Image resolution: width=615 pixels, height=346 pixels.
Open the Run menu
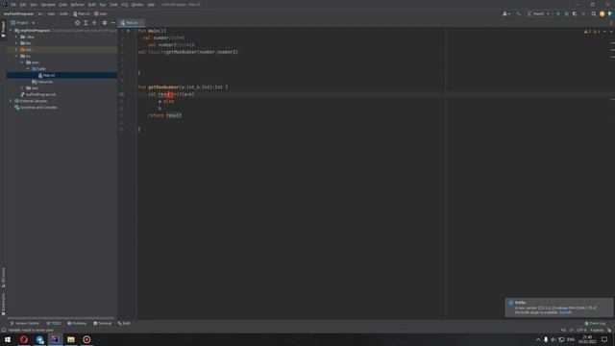tap(103, 5)
